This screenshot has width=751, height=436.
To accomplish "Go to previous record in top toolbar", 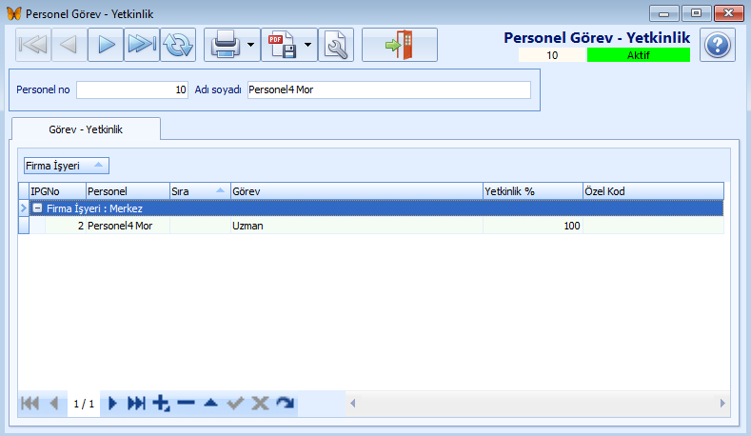I will (x=69, y=45).
